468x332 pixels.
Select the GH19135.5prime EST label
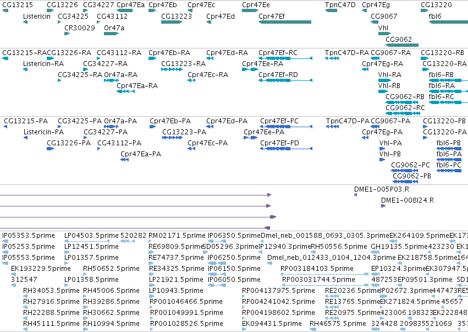(x=399, y=247)
